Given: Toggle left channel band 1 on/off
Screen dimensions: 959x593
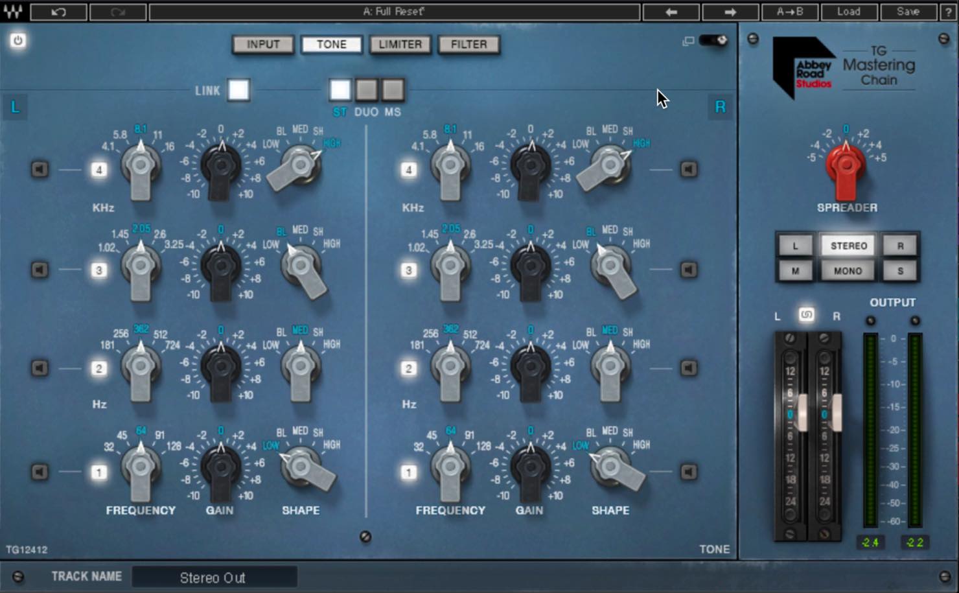Looking at the screenshot, I should pos(98,472).
